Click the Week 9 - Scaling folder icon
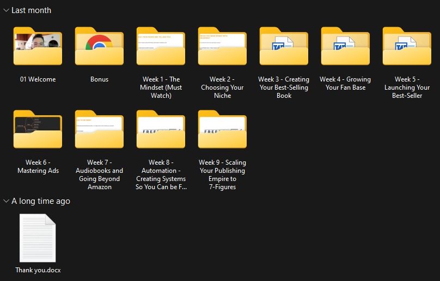440x281 pixels. click(222, 130)
